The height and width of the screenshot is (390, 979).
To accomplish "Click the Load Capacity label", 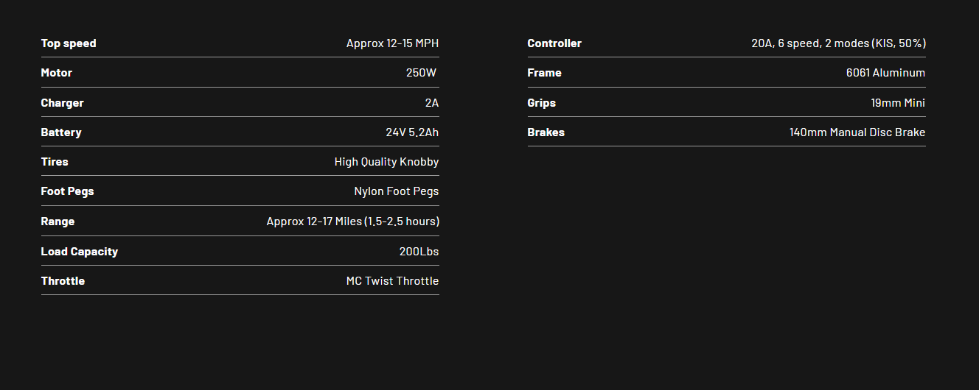I will (x=80, y=252).
